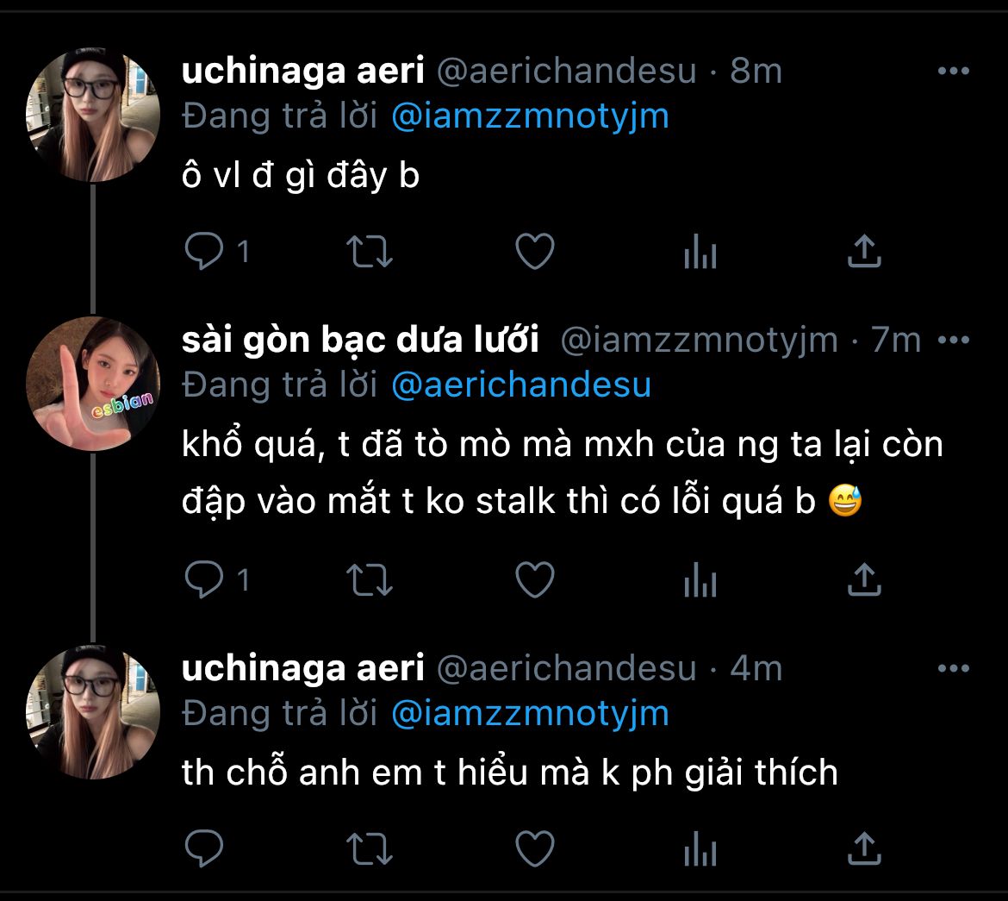The height and width of the screenshot is (901, 1008).
Task: Open sài gòn bạc dưa lưới's profile picture
Action: pyautogui.click(x=93, y=384)
